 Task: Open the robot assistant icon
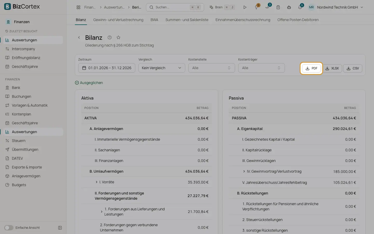pyautogui.click(x=289, y=7)
